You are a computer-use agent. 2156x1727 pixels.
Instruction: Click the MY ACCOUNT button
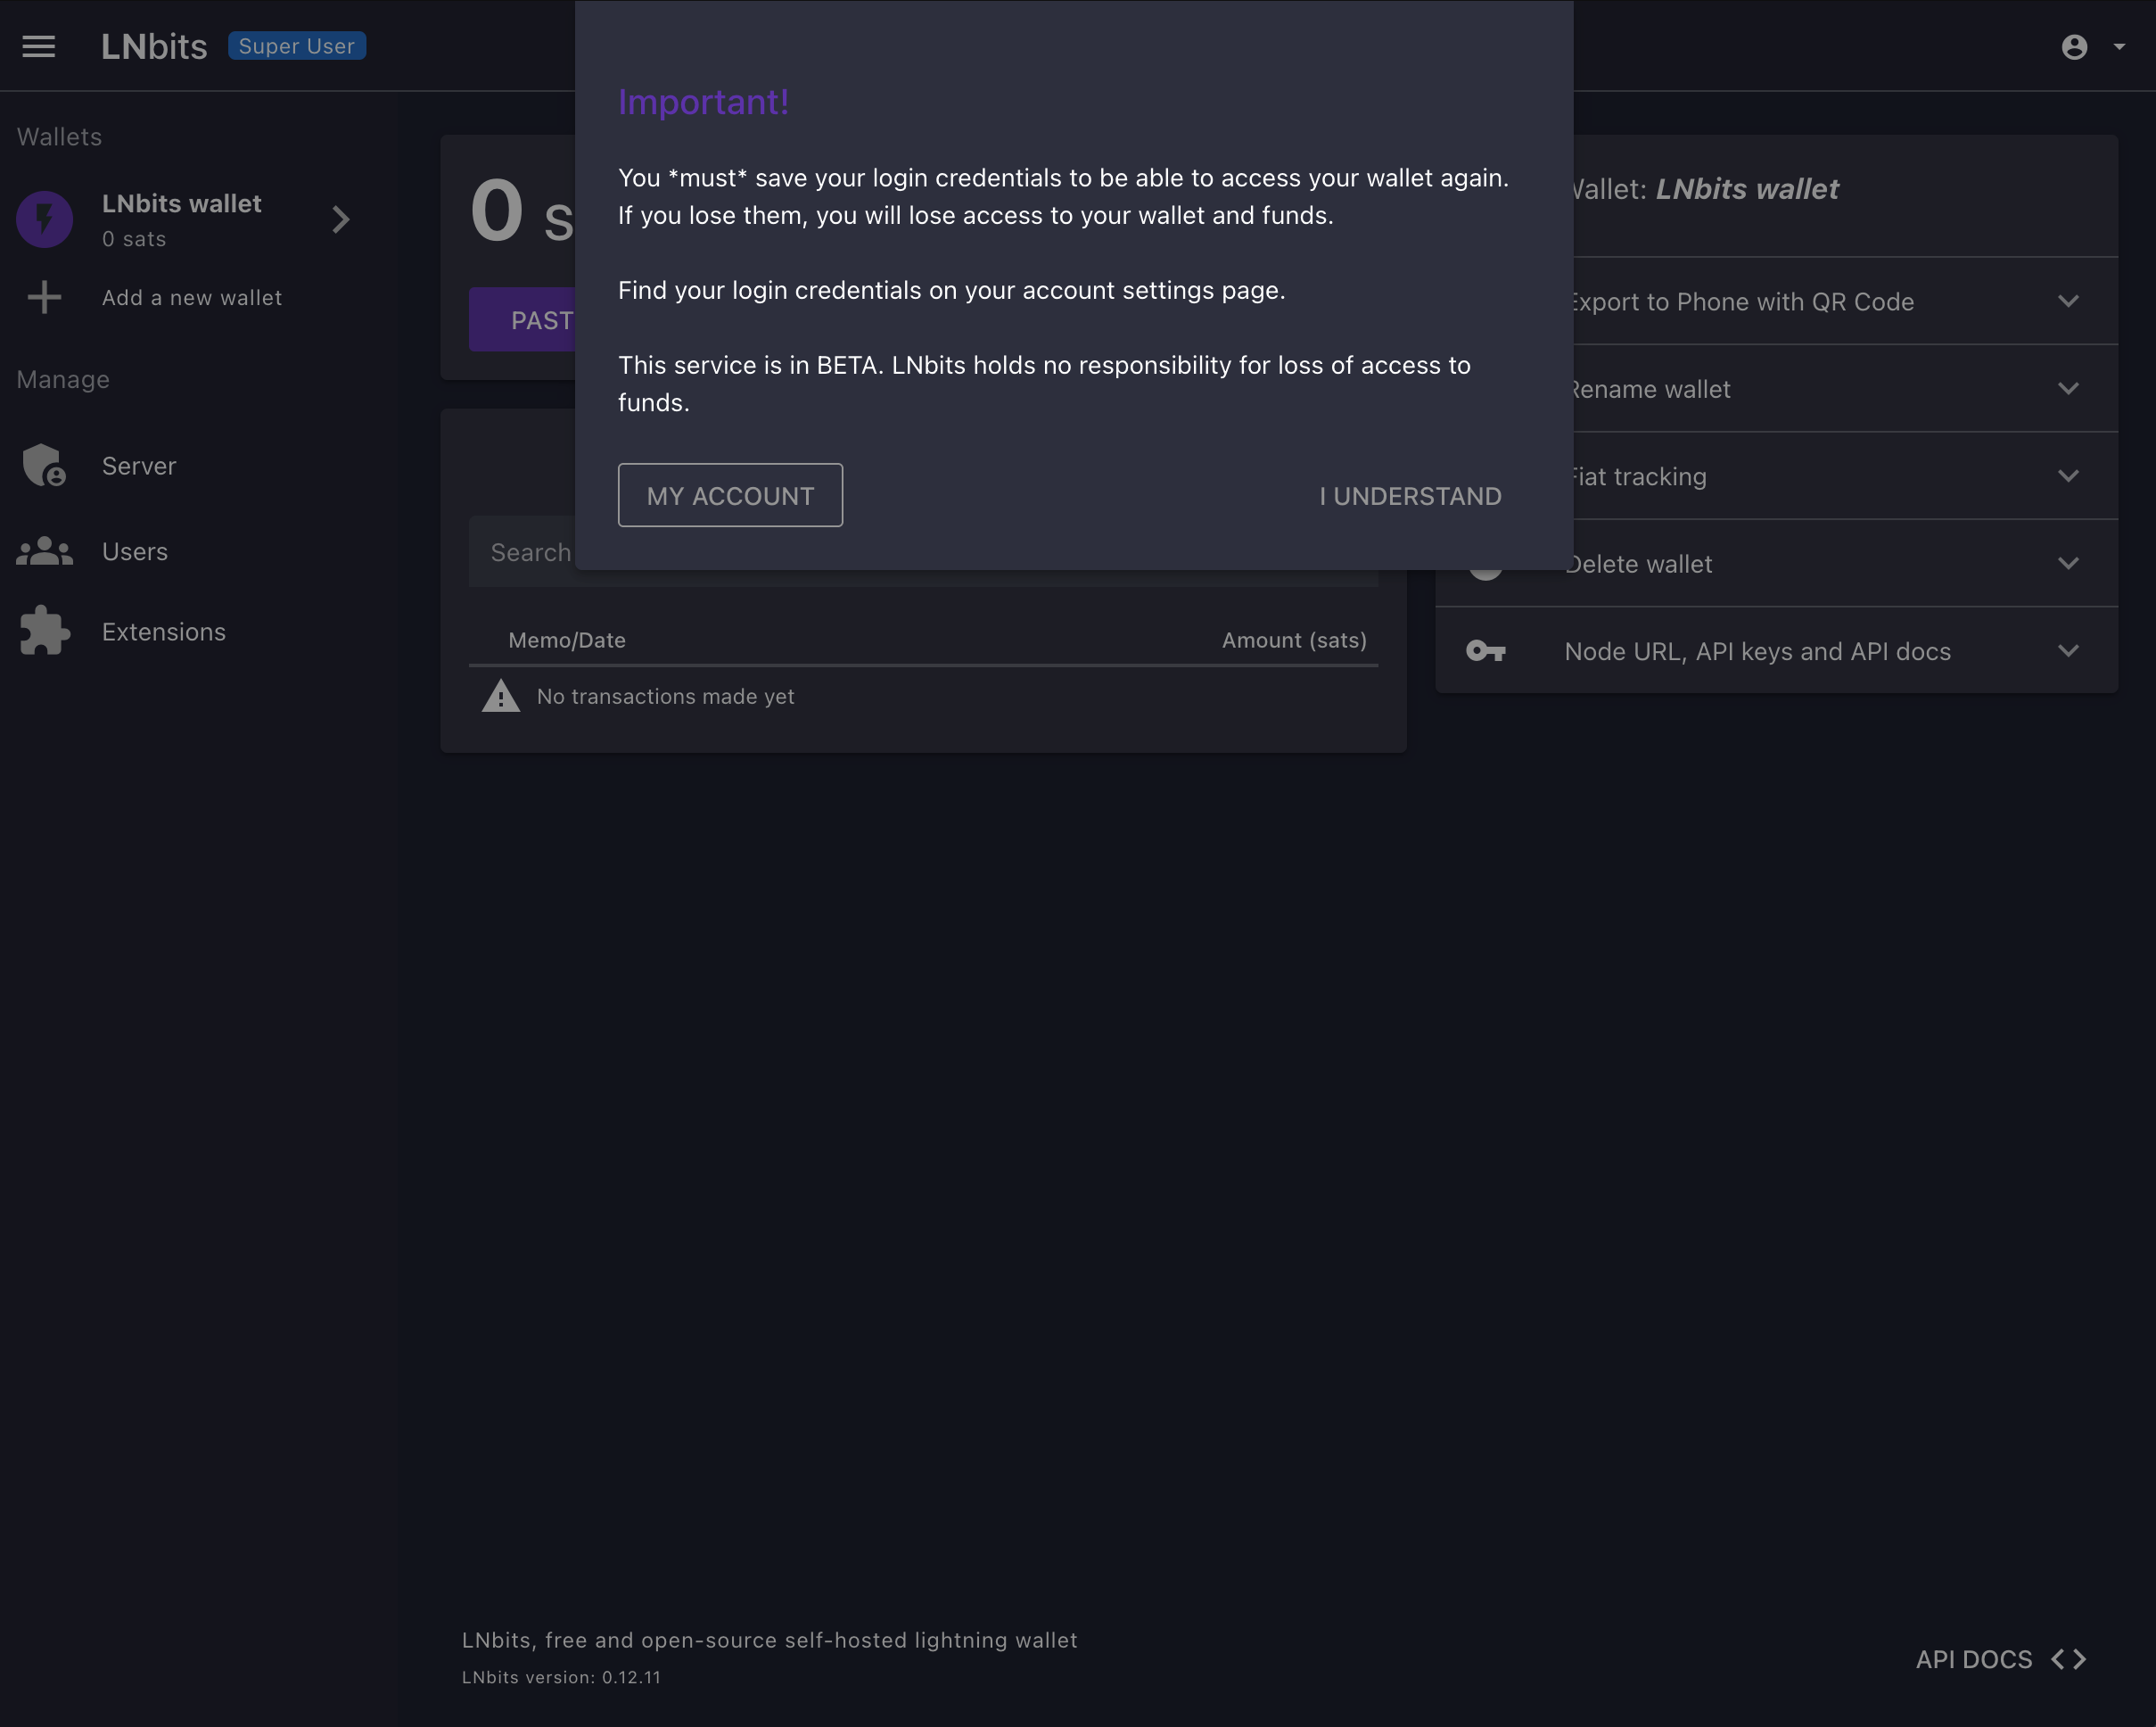click(730, 495)
